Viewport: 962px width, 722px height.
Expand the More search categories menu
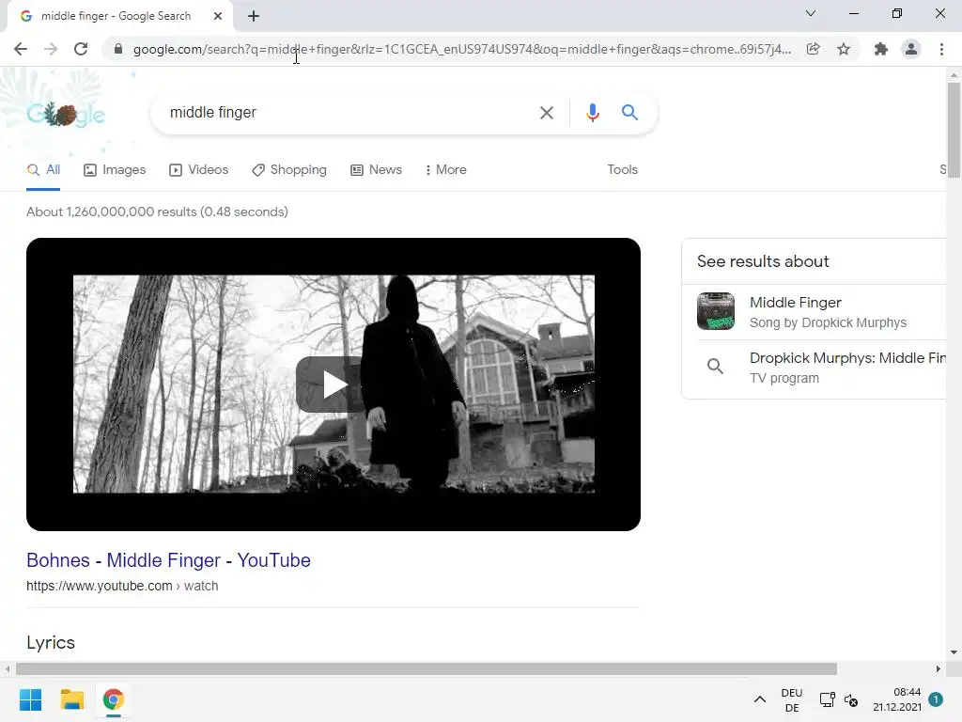[x=446, y=169]
